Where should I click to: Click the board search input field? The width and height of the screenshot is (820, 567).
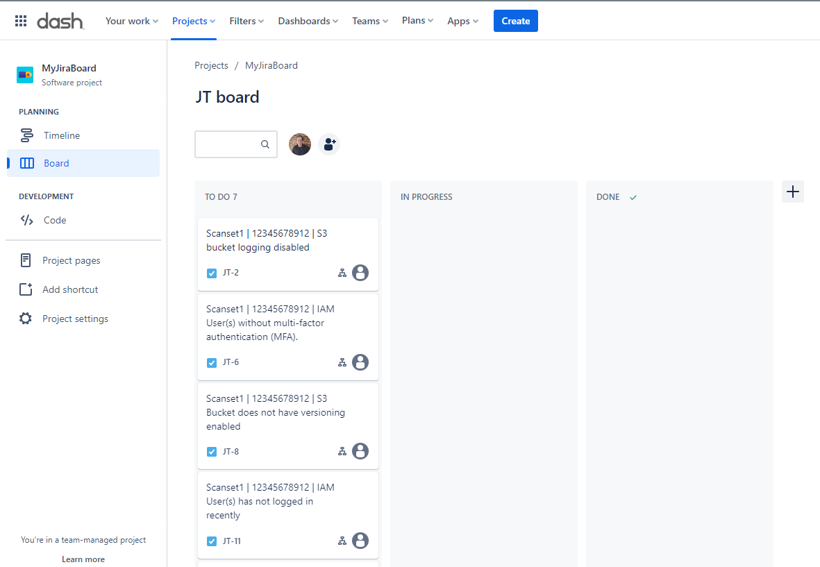(x=228, y=144)
